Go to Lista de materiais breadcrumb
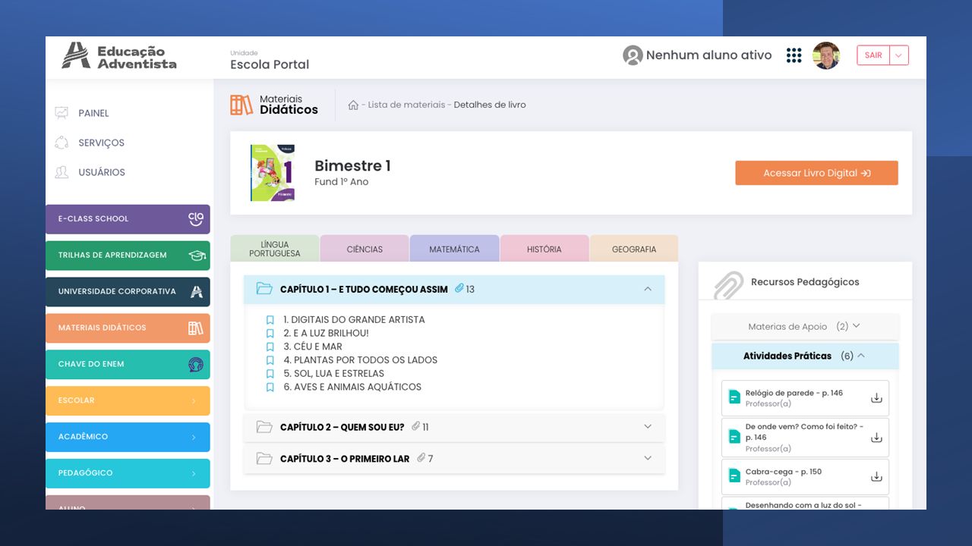The height and width of the screenshot is (546, 972). 406,105
